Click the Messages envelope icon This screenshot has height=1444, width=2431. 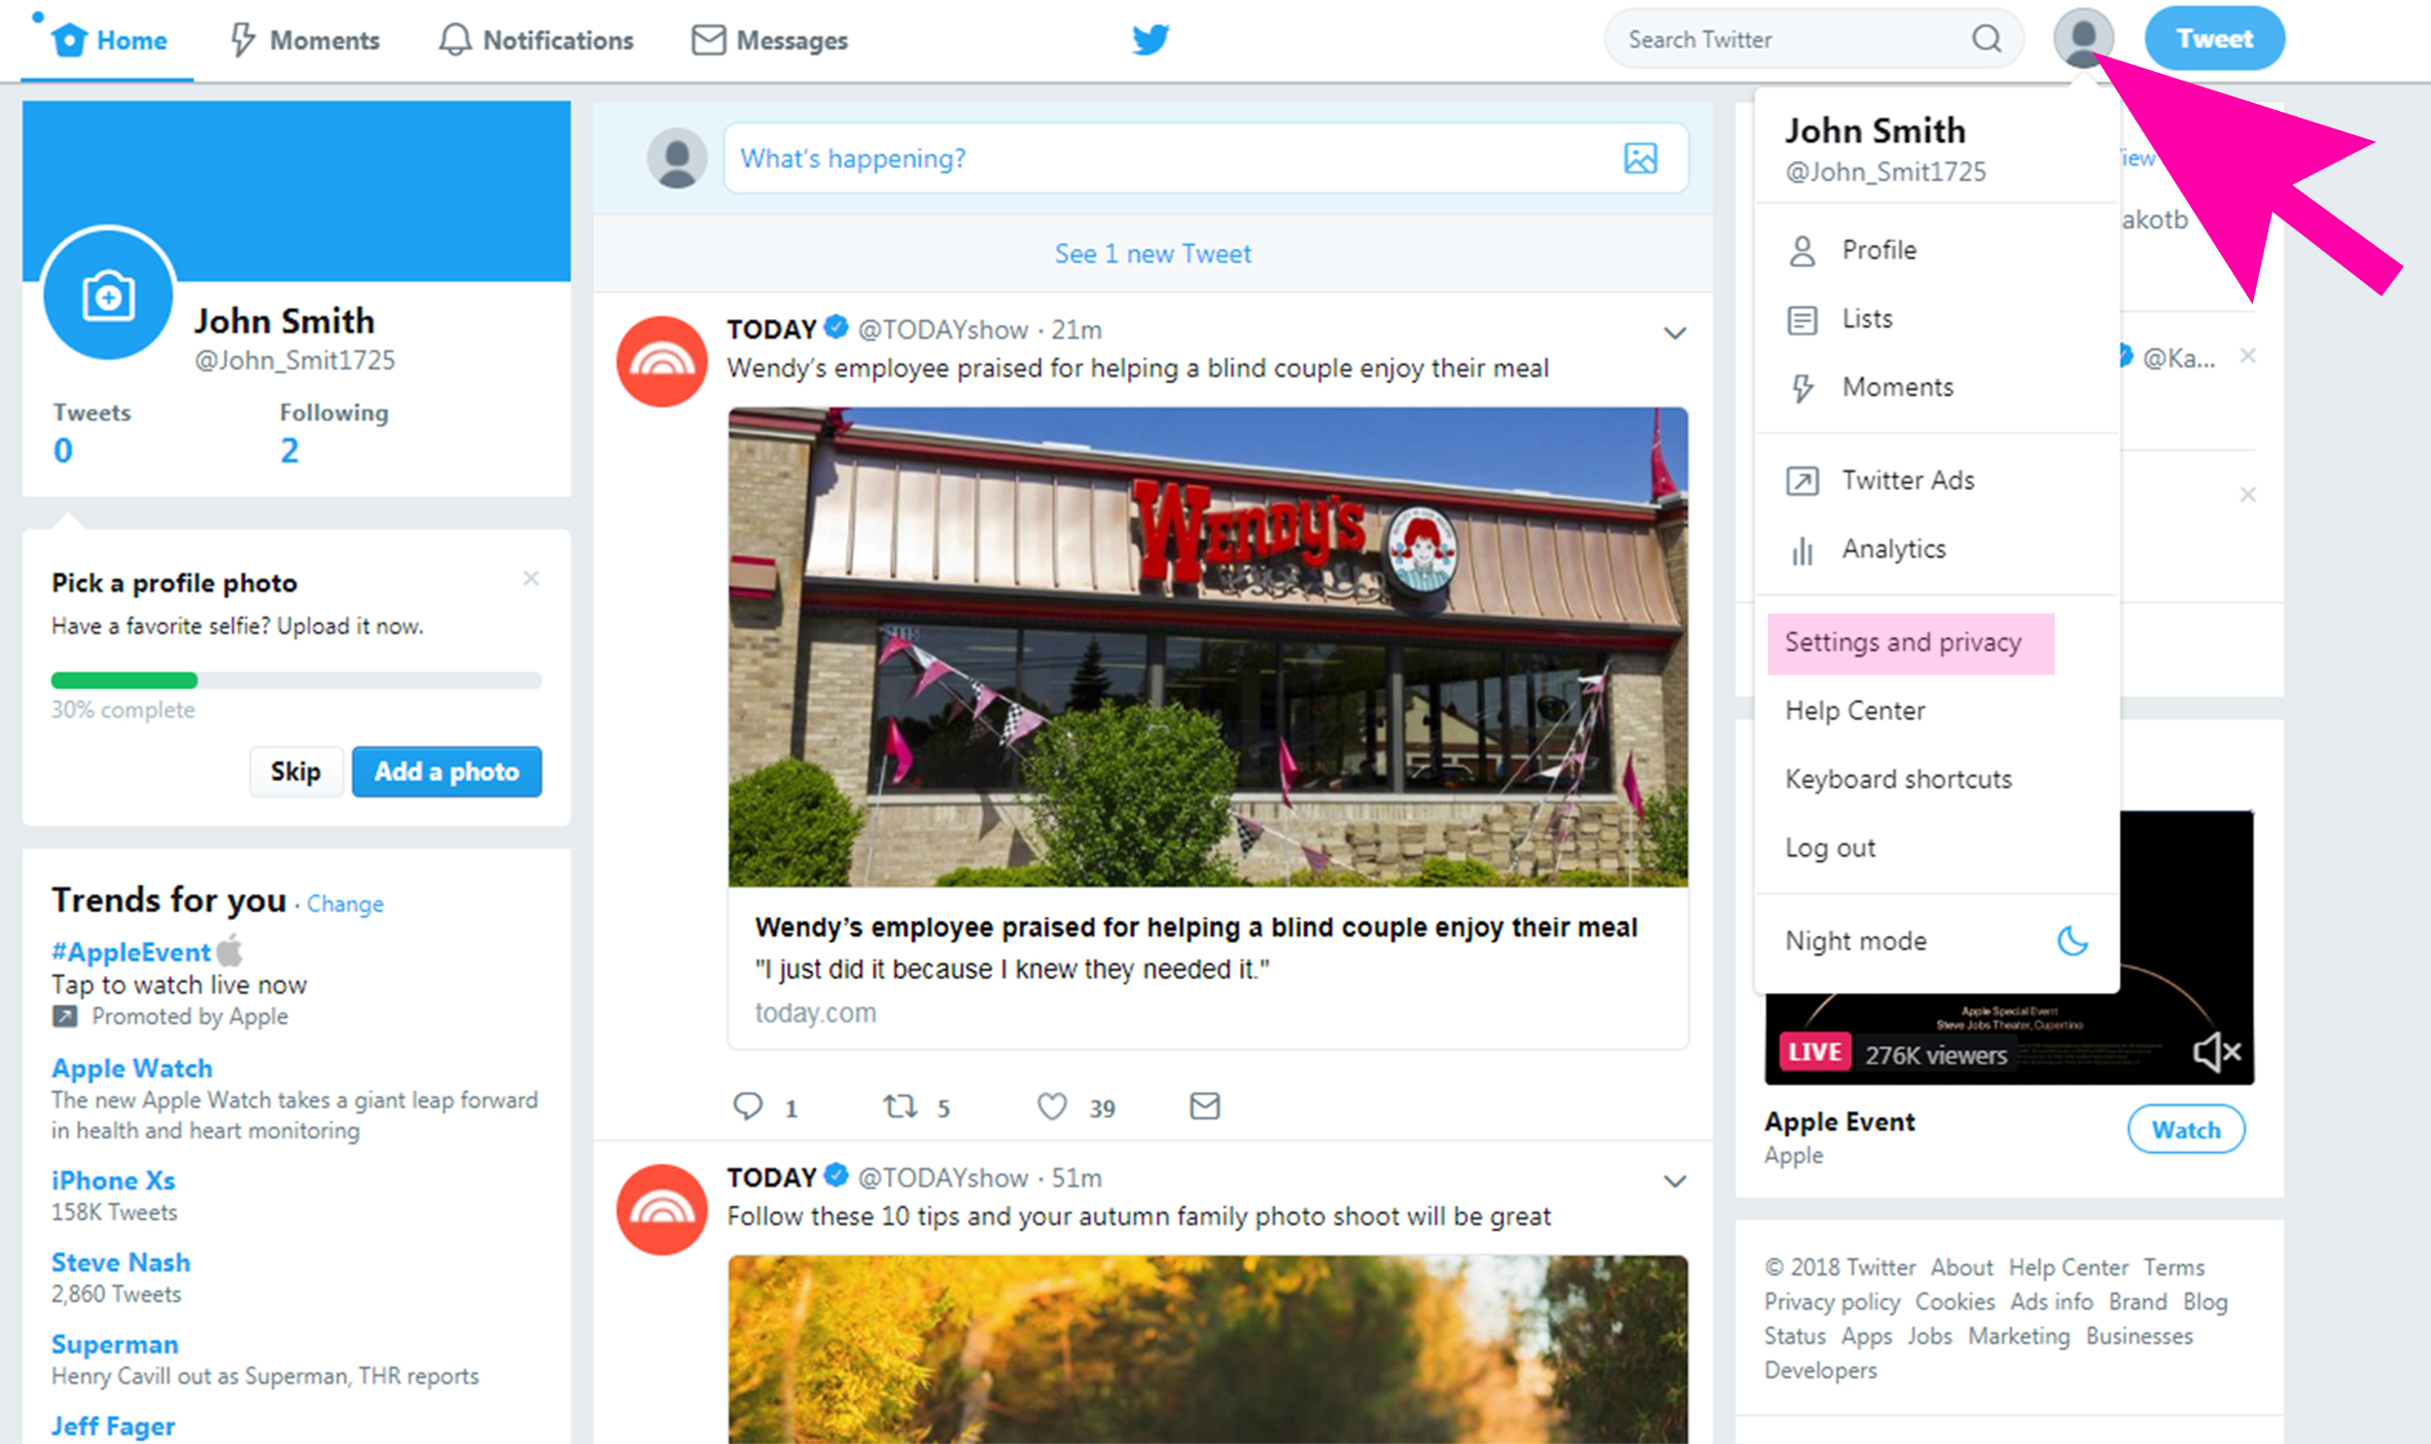click(707, 38)
